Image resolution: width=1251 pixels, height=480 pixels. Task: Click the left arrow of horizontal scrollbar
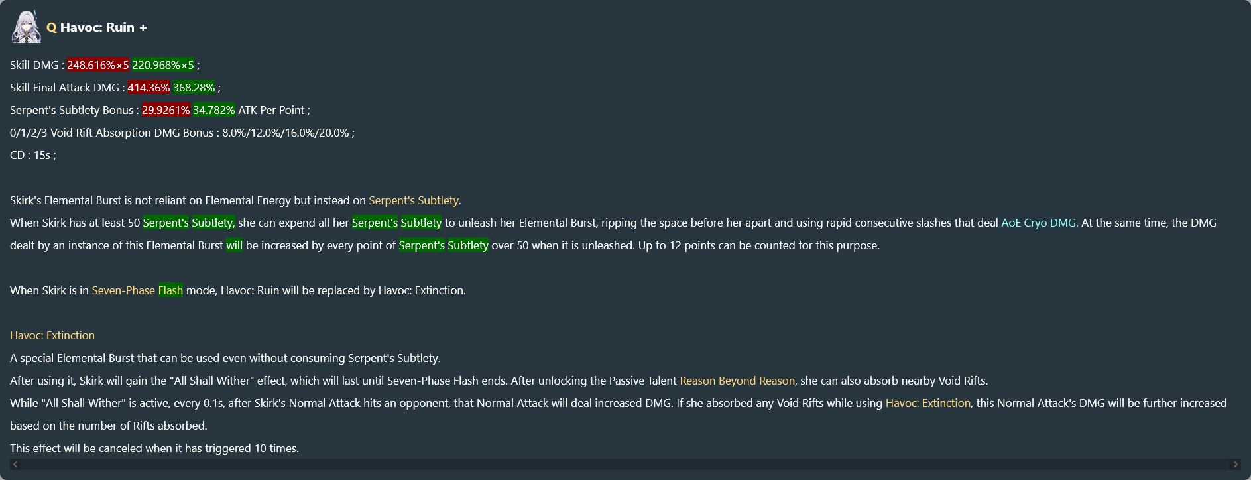pos(16,464)
